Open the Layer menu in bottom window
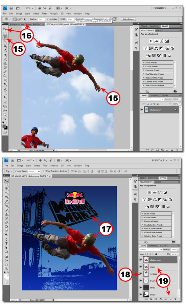The height and width of the screenshot is (306, 186). pyautogui.click(x=29, y=165)
